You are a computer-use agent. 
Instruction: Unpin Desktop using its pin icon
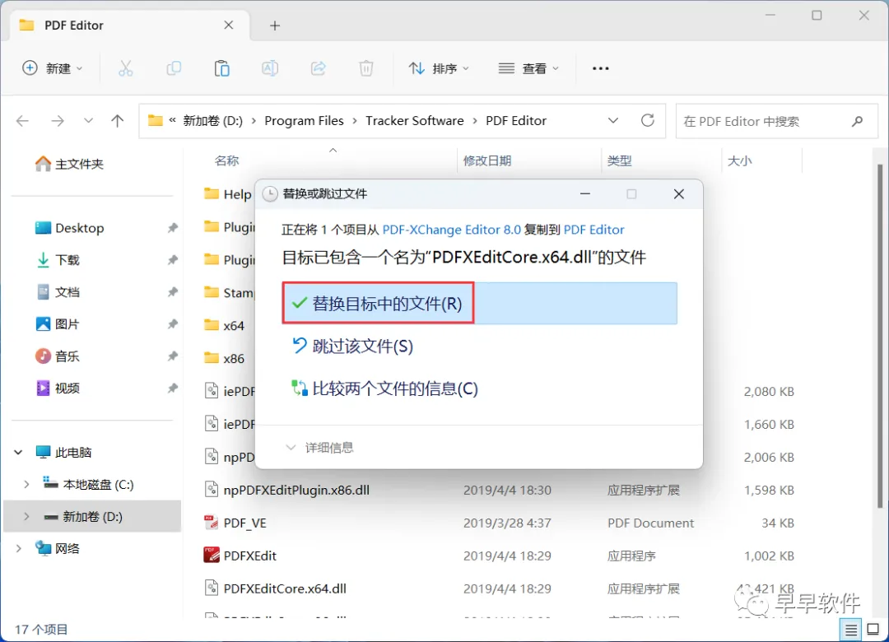(172, 228)
